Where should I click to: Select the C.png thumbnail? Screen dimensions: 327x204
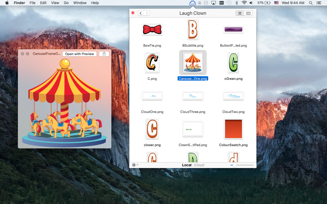point(152,62)
